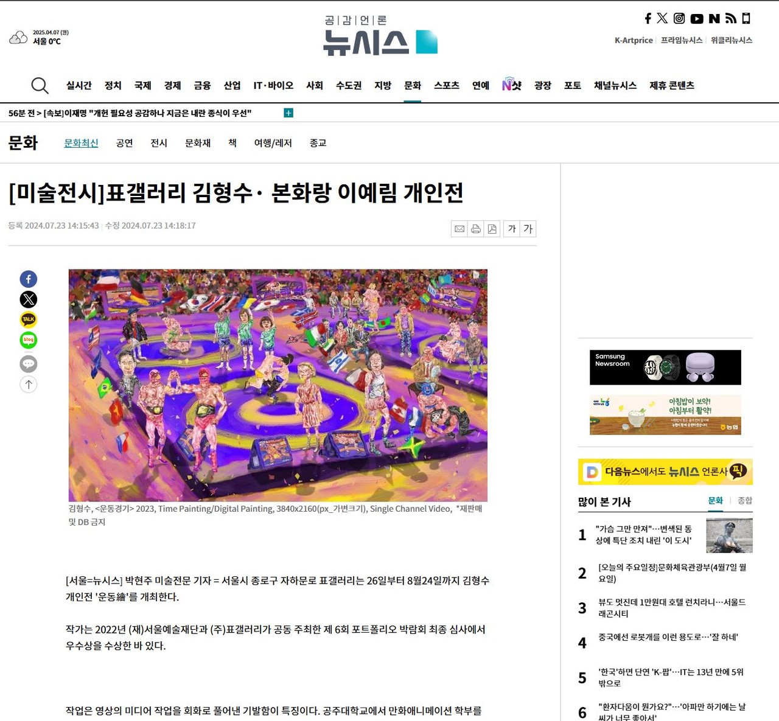
Task: Open 채널뉴시스 menu item
Action: pyautogui.click(x=615, y=86)
